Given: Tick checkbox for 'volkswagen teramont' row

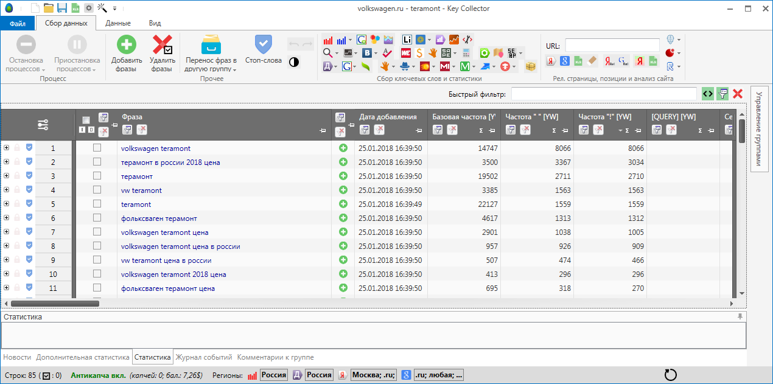Looking at the screenshot, I should click(97, 148).
